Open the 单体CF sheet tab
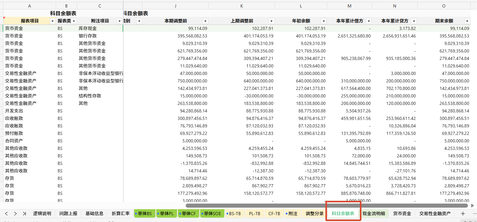The image size is (477, 222). click(x=189, y=214)
